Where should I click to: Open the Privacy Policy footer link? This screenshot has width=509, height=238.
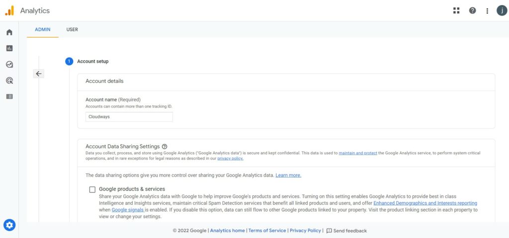click(305, 231)
